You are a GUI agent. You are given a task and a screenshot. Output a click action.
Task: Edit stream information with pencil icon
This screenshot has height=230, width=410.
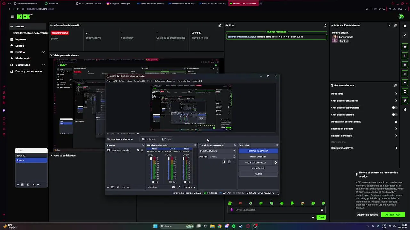click(389, 25)
